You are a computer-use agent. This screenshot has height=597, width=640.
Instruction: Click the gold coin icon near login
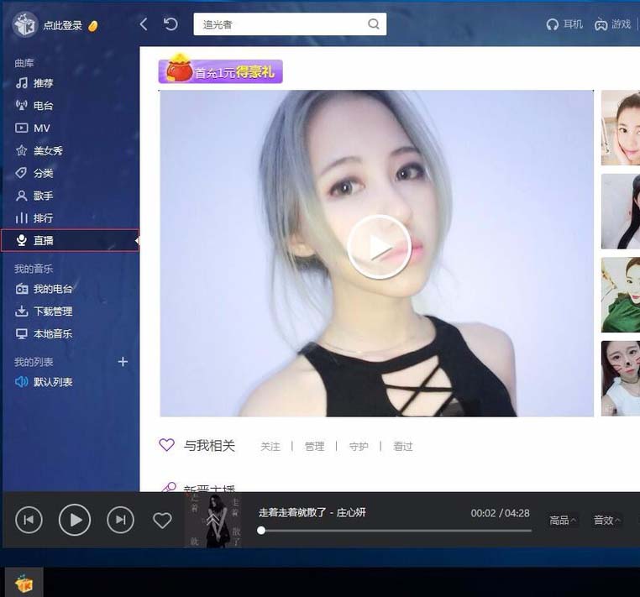[93, 26]
